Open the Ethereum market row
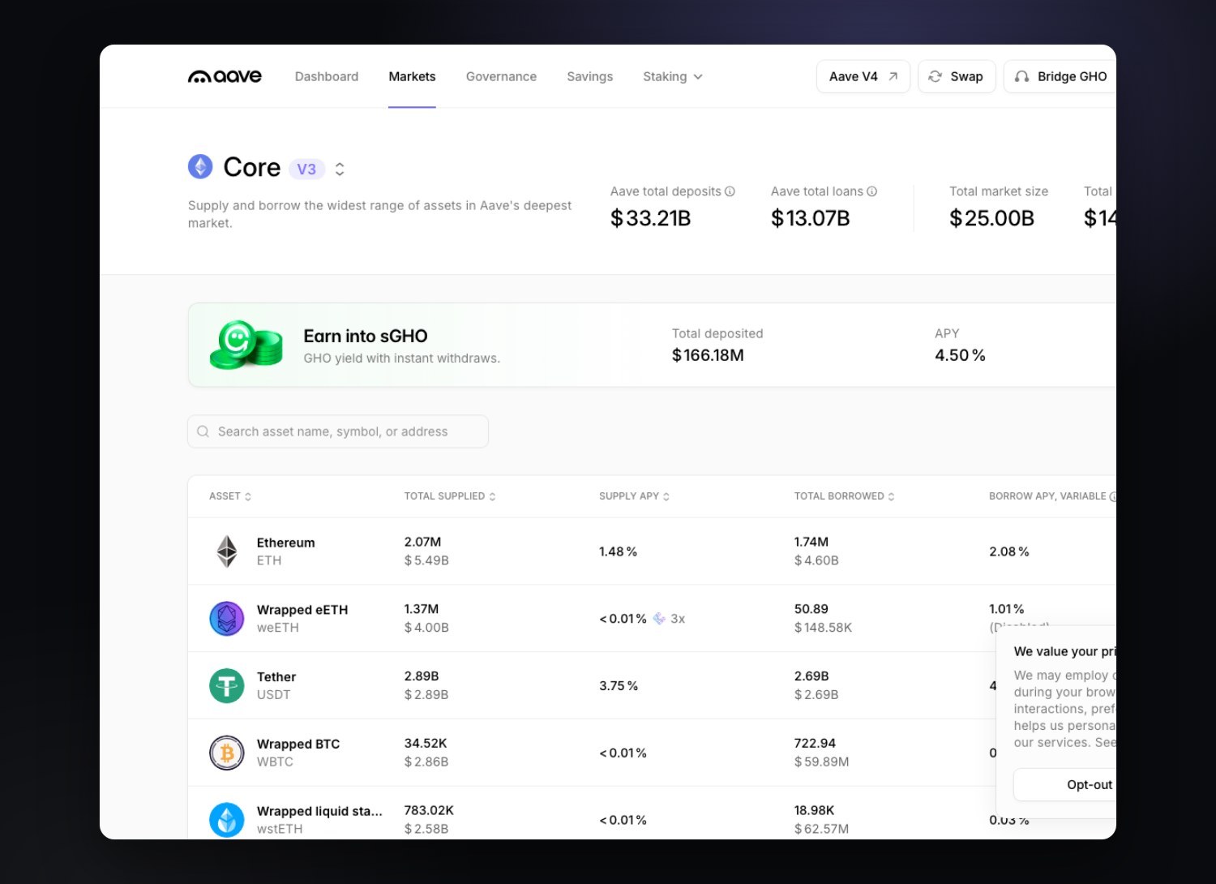This screenshot has width=1216, height=884. (652, 551)
